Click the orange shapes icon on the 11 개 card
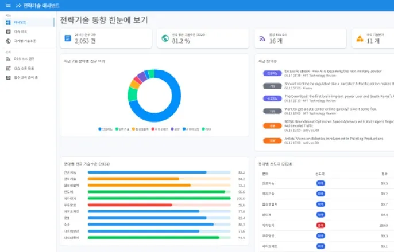 point(360,38)
